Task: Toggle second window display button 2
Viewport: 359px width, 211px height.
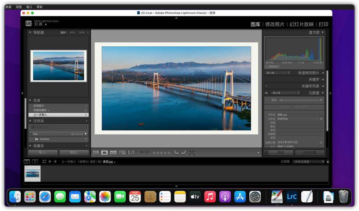Action: (x=35, y=162)
